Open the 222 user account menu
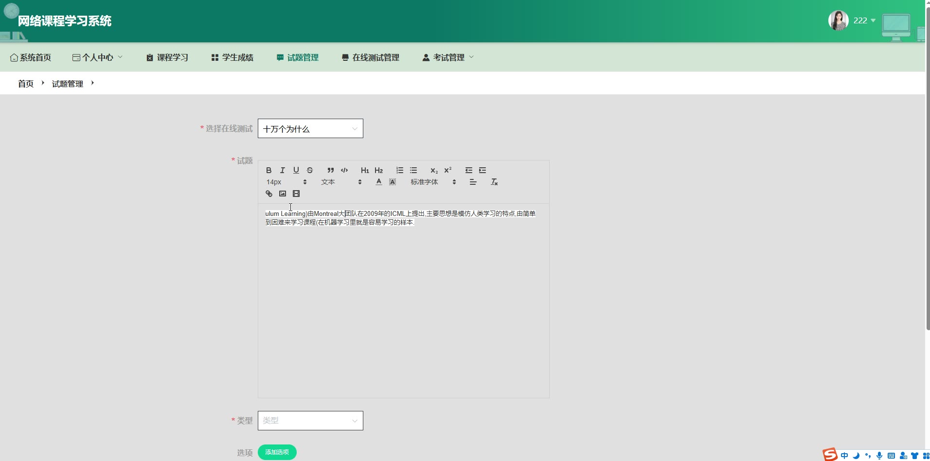 (864, 20)
